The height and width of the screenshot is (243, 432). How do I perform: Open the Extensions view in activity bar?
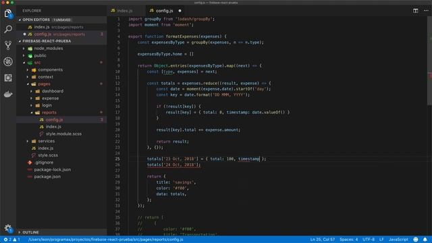coord(8,78)
